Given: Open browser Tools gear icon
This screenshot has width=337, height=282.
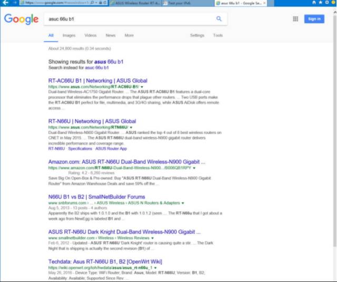Looking at the screenshot, I should (x=327, y=2).
